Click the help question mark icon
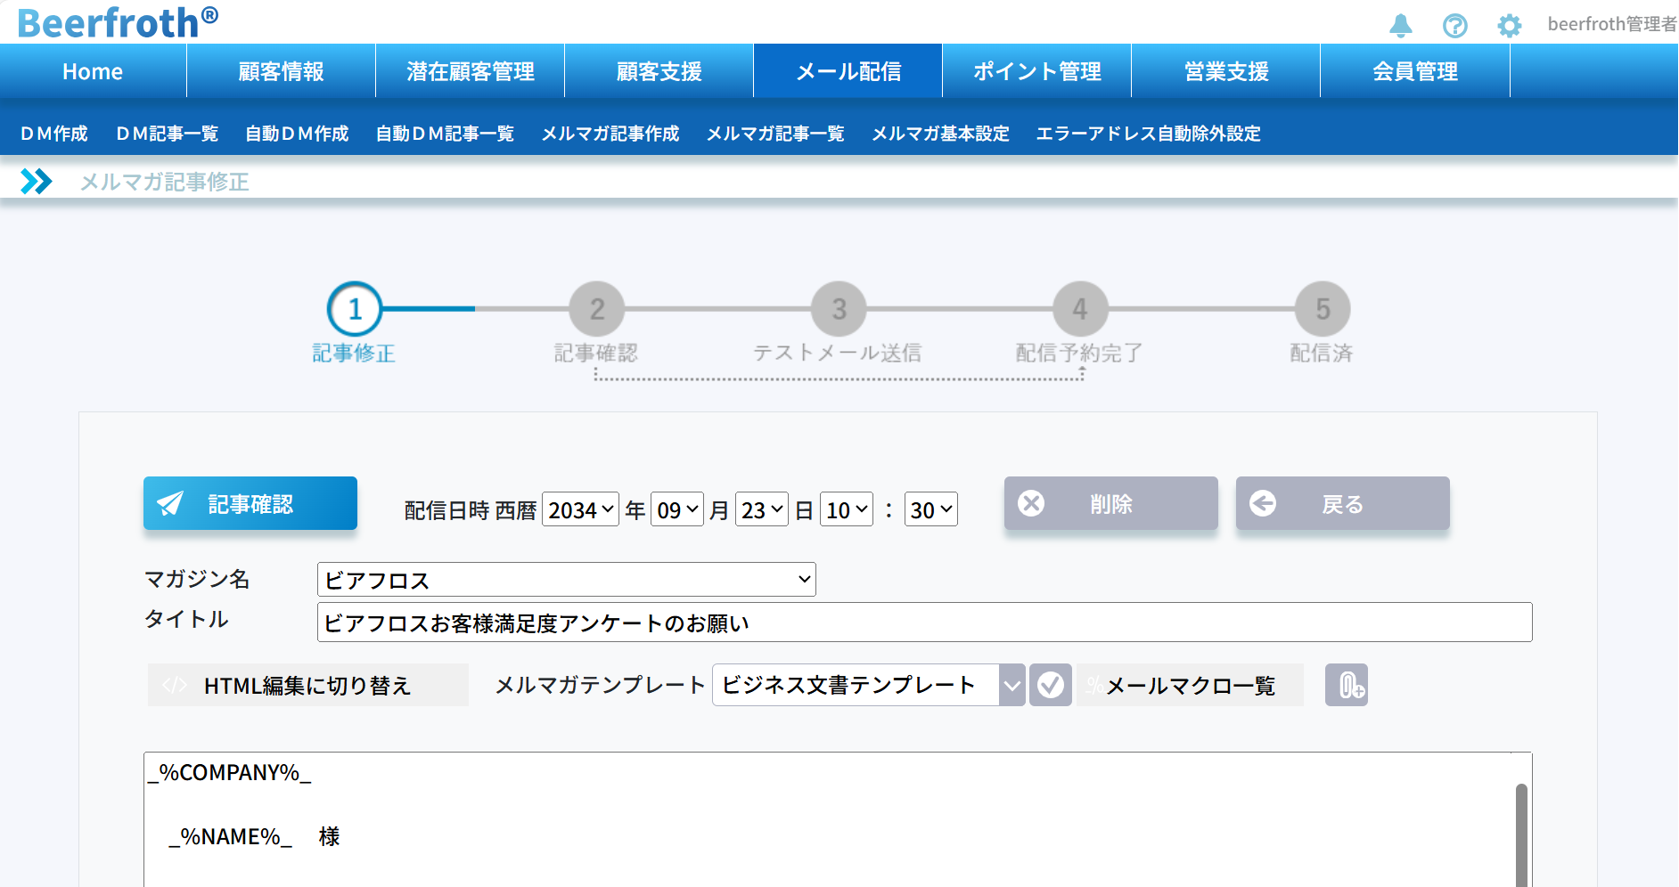 point(1454,25)
